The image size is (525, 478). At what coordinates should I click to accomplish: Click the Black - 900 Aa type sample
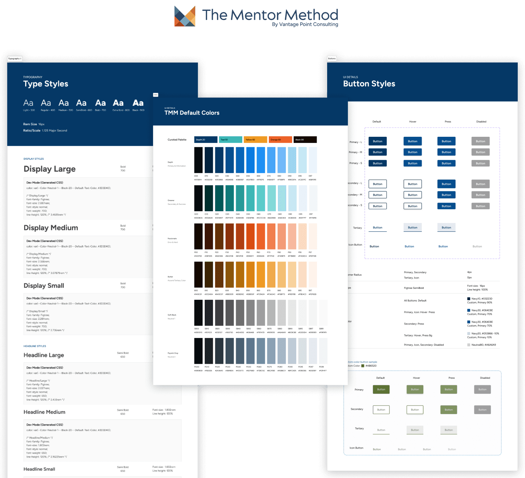(138, 103)
